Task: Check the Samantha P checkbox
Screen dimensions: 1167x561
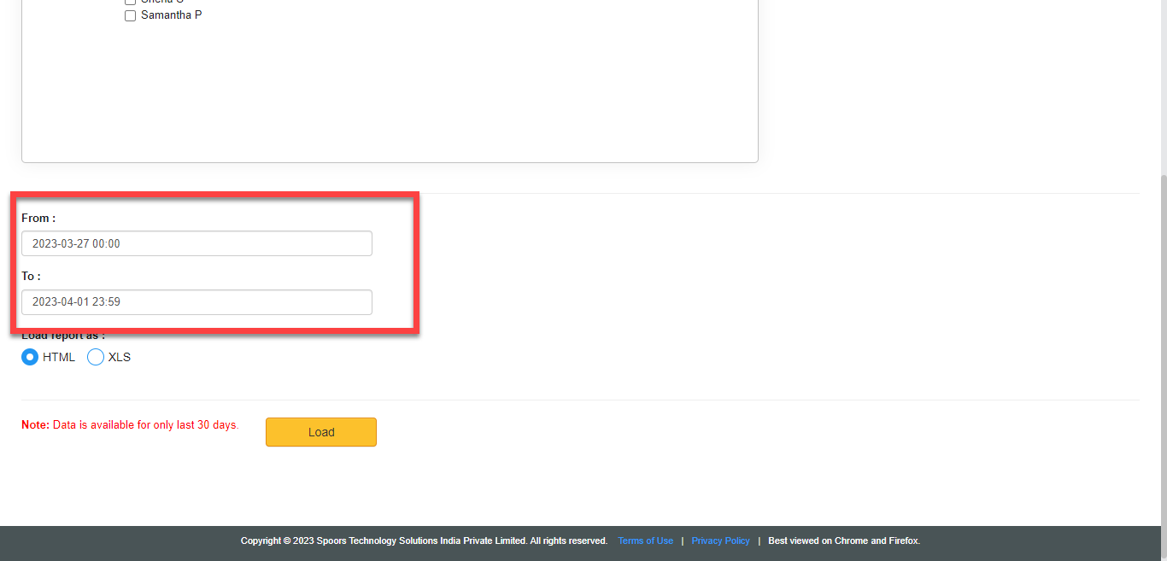Action: click(x=131, y=15)
